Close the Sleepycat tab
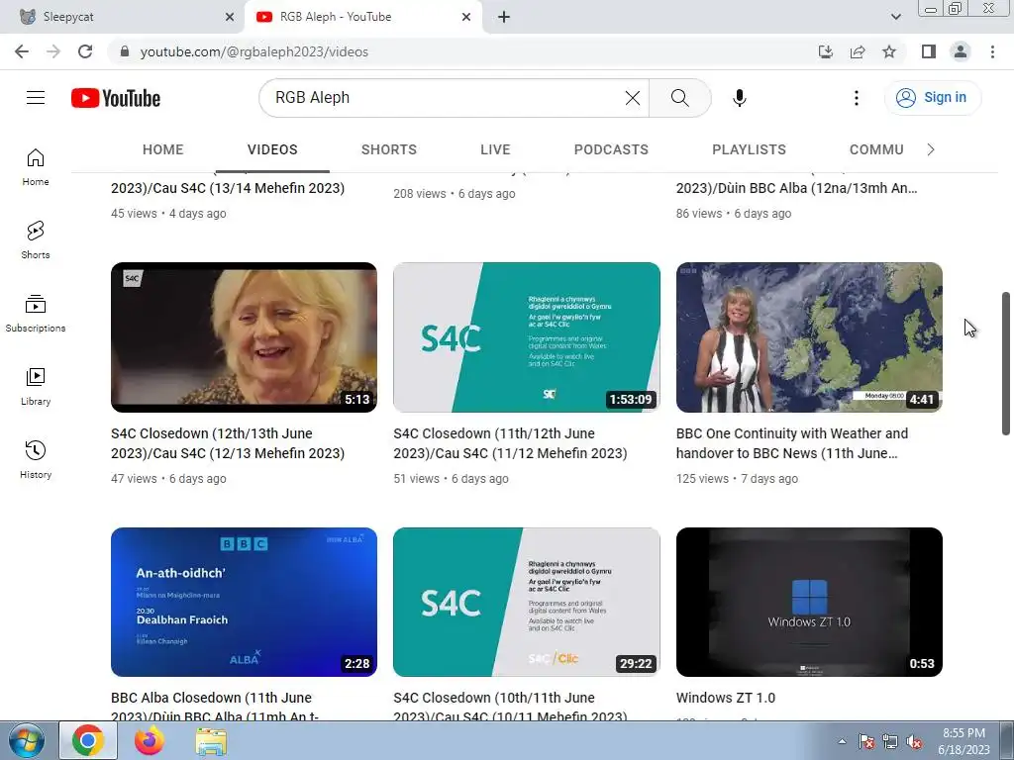 [x=230, y=17]
